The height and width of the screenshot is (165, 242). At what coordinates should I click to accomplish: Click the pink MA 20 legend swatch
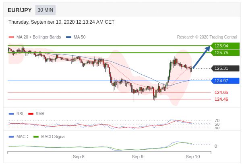pos(11,37)
